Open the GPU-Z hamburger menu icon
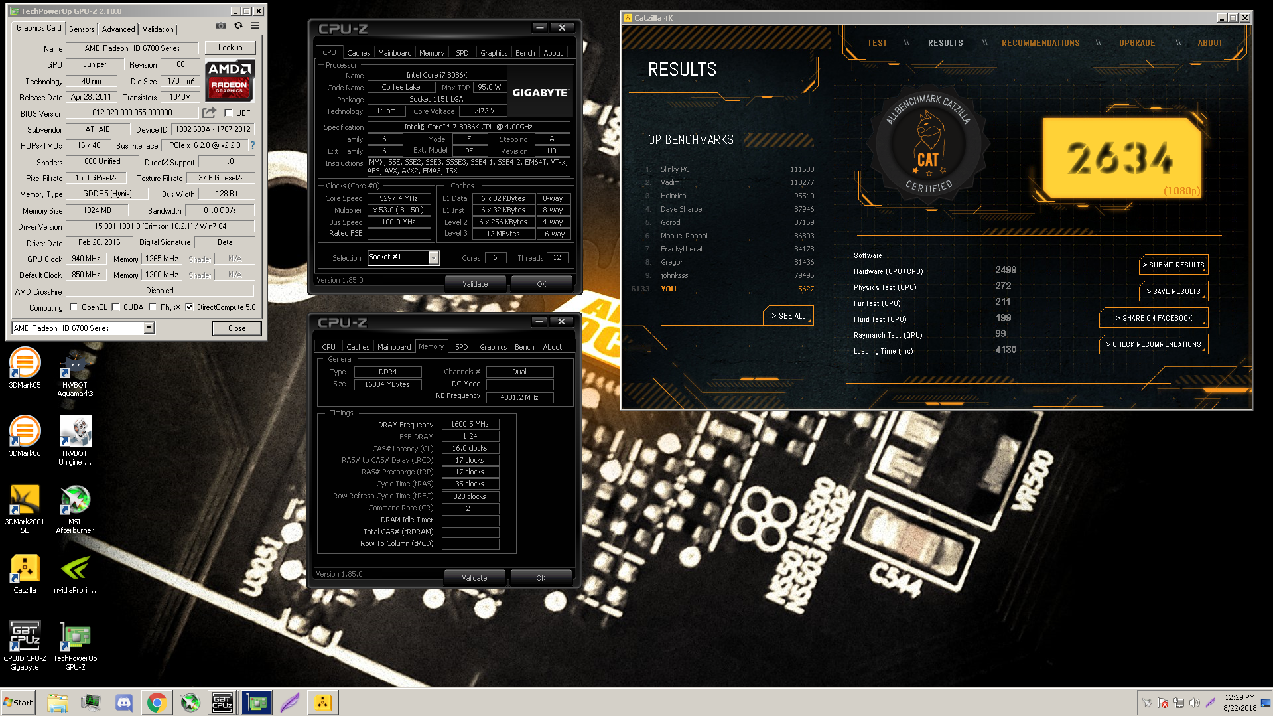The width and height of the screenshot is (1273, 716). tap(255, 26)
